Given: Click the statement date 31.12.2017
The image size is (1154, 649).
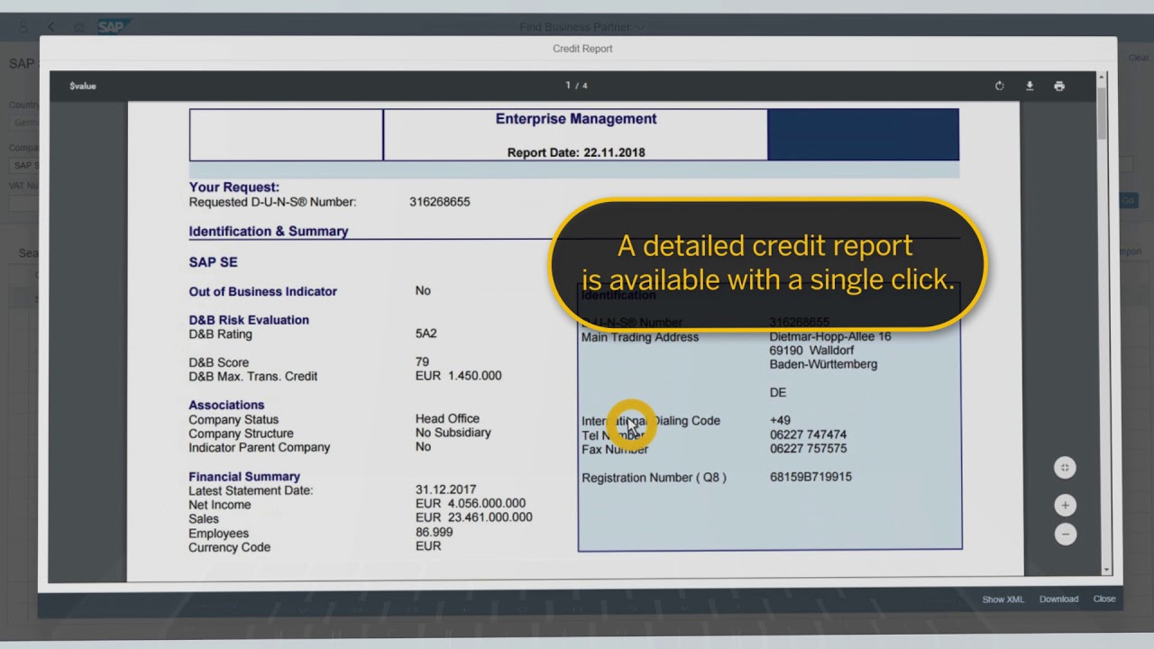Looking at the screenshot, I should pos(445,490).
